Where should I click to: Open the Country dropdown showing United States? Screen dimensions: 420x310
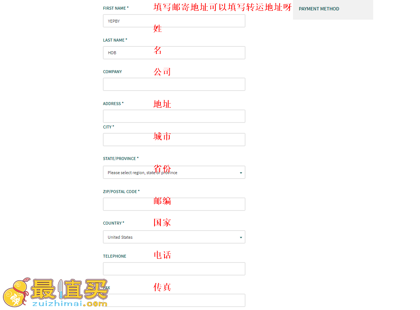[174, 237]
